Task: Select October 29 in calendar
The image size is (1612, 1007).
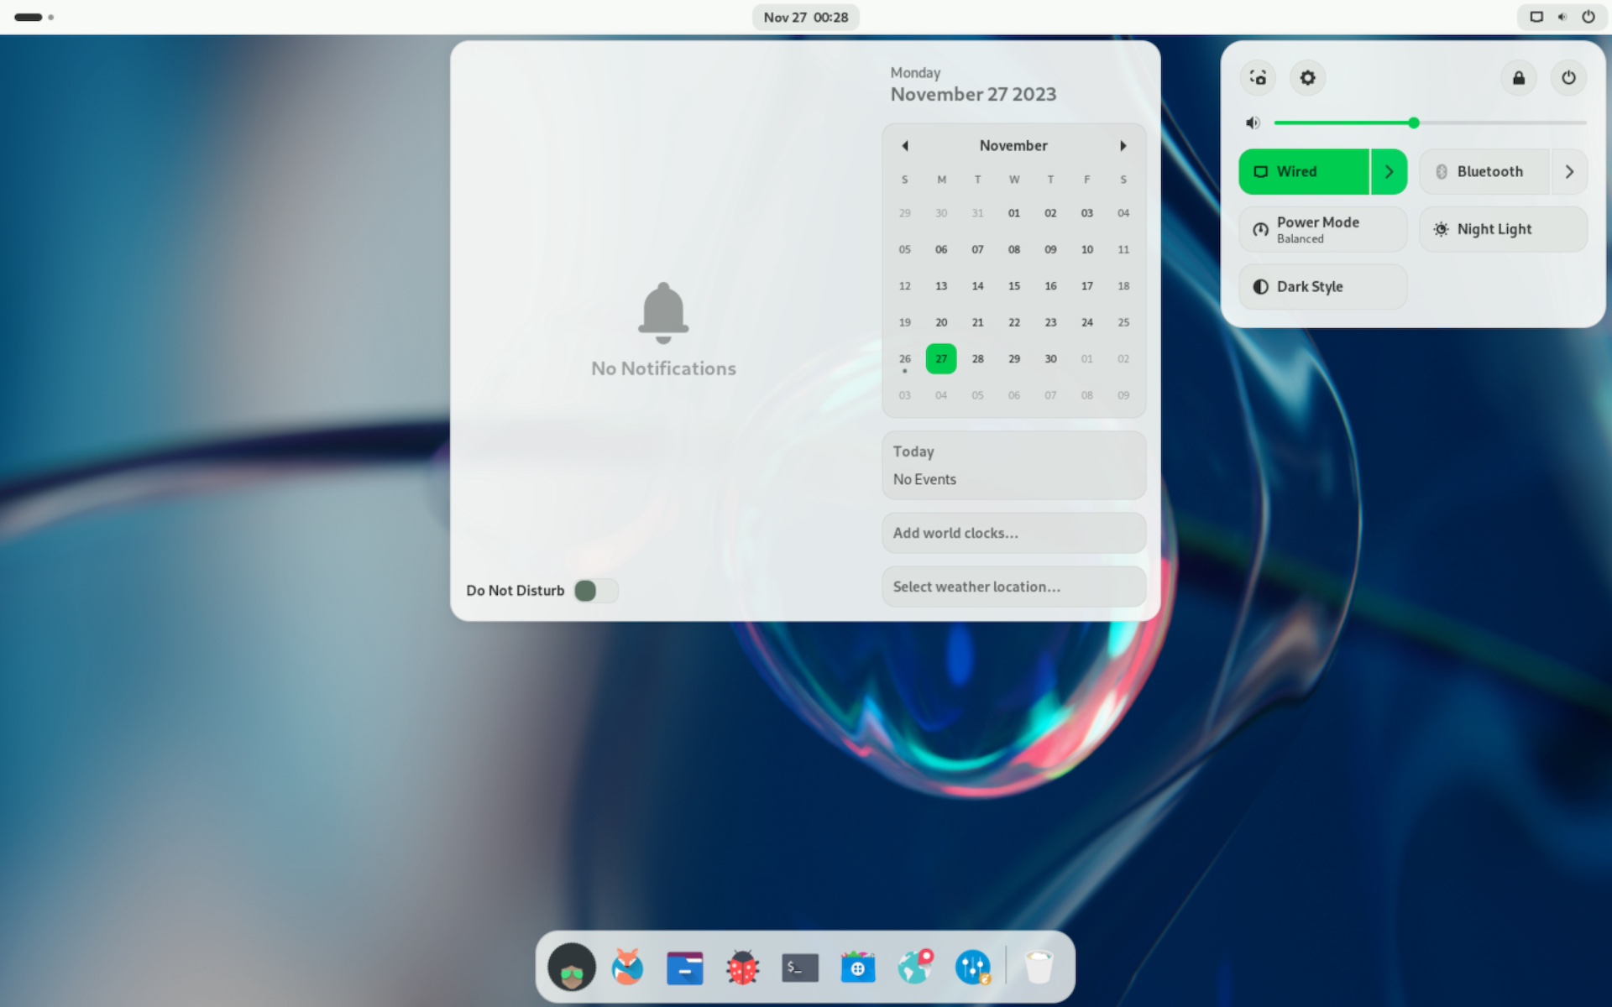Action: [905, 213]
